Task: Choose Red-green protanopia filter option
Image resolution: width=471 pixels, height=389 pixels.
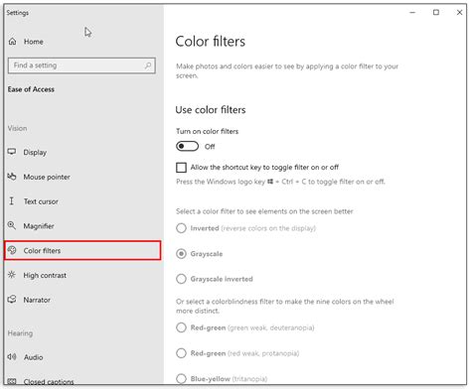Action: 181,353
